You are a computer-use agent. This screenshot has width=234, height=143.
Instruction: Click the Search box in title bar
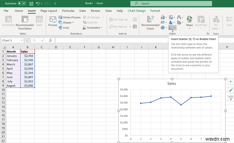(171, 3)
